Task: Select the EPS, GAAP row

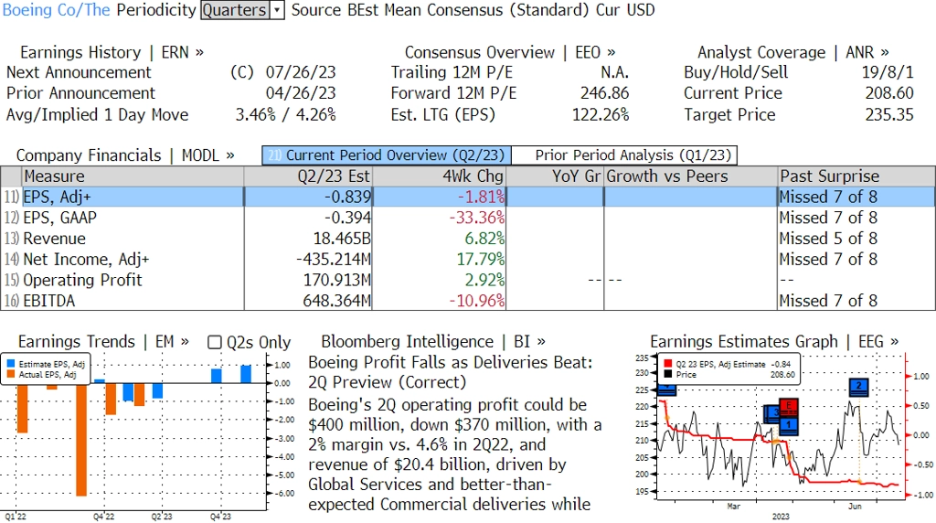Action: coord(468,218)
